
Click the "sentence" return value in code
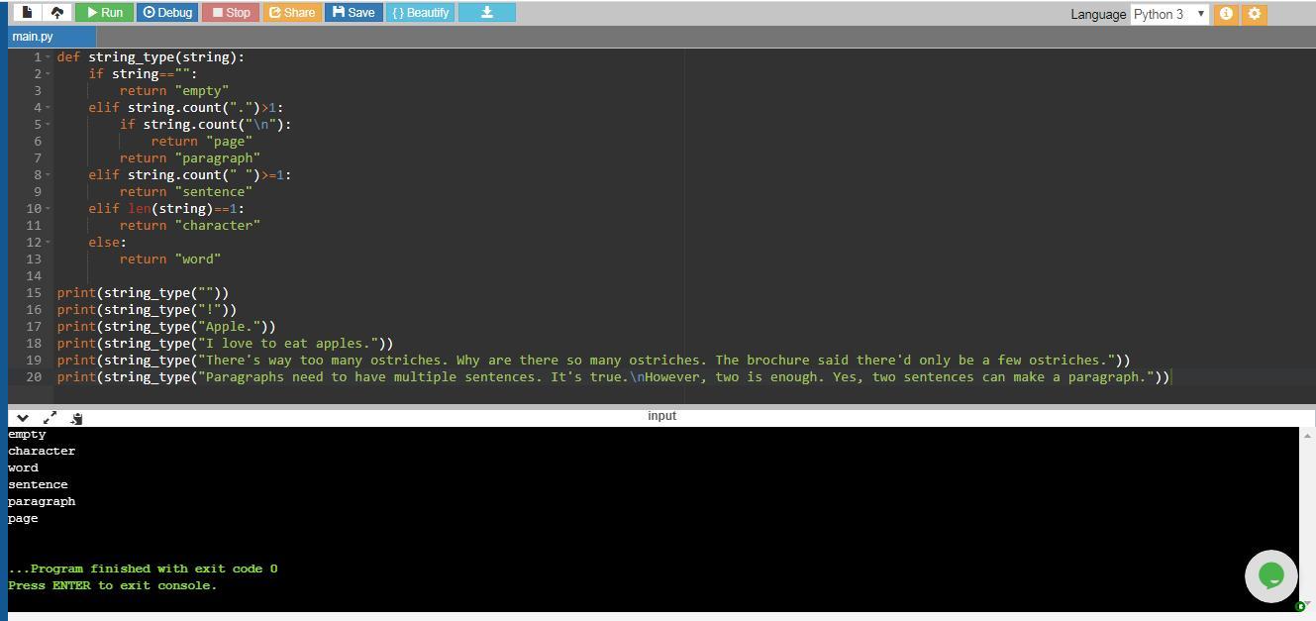[x=214, y=191]
